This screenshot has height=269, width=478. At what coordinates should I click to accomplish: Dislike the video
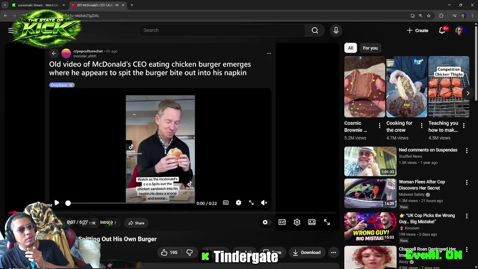(x=190, y=253)
